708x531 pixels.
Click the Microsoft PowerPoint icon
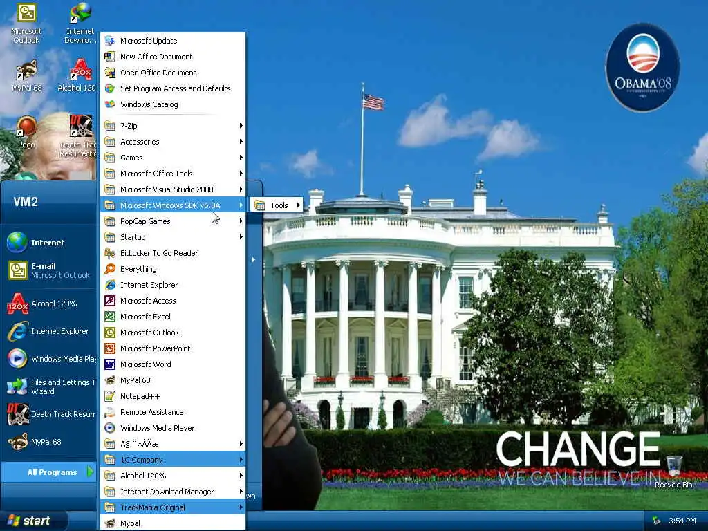pyautogui.click(x=110, y=348)
